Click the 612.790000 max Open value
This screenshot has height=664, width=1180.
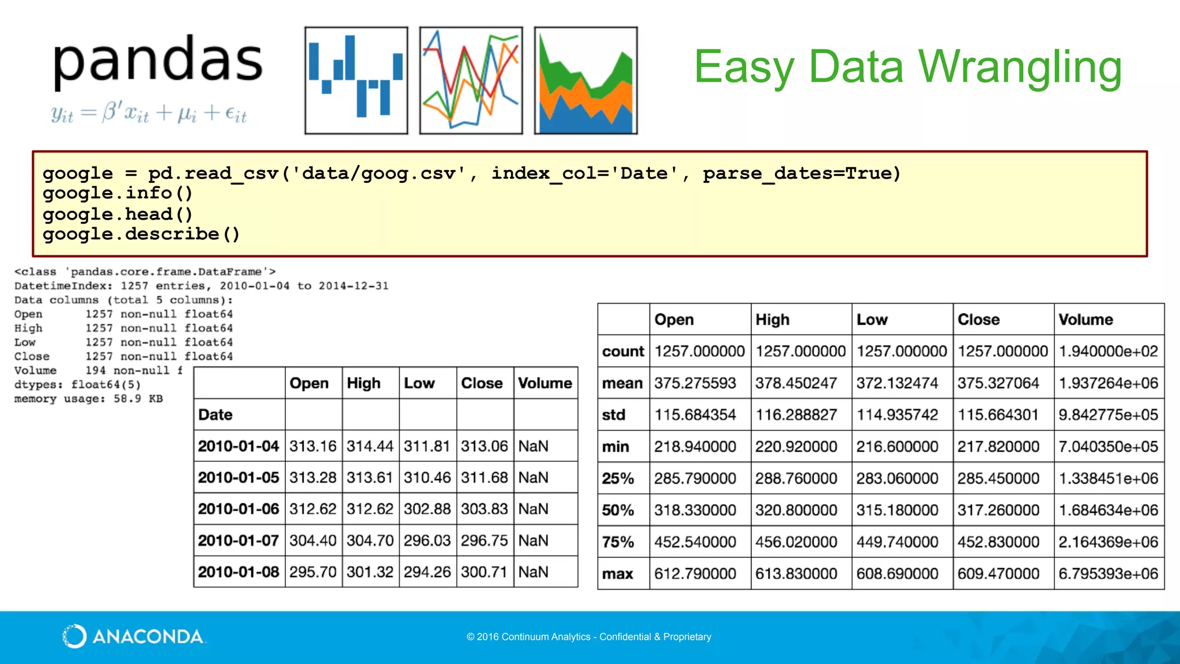(x=695, y=574)
